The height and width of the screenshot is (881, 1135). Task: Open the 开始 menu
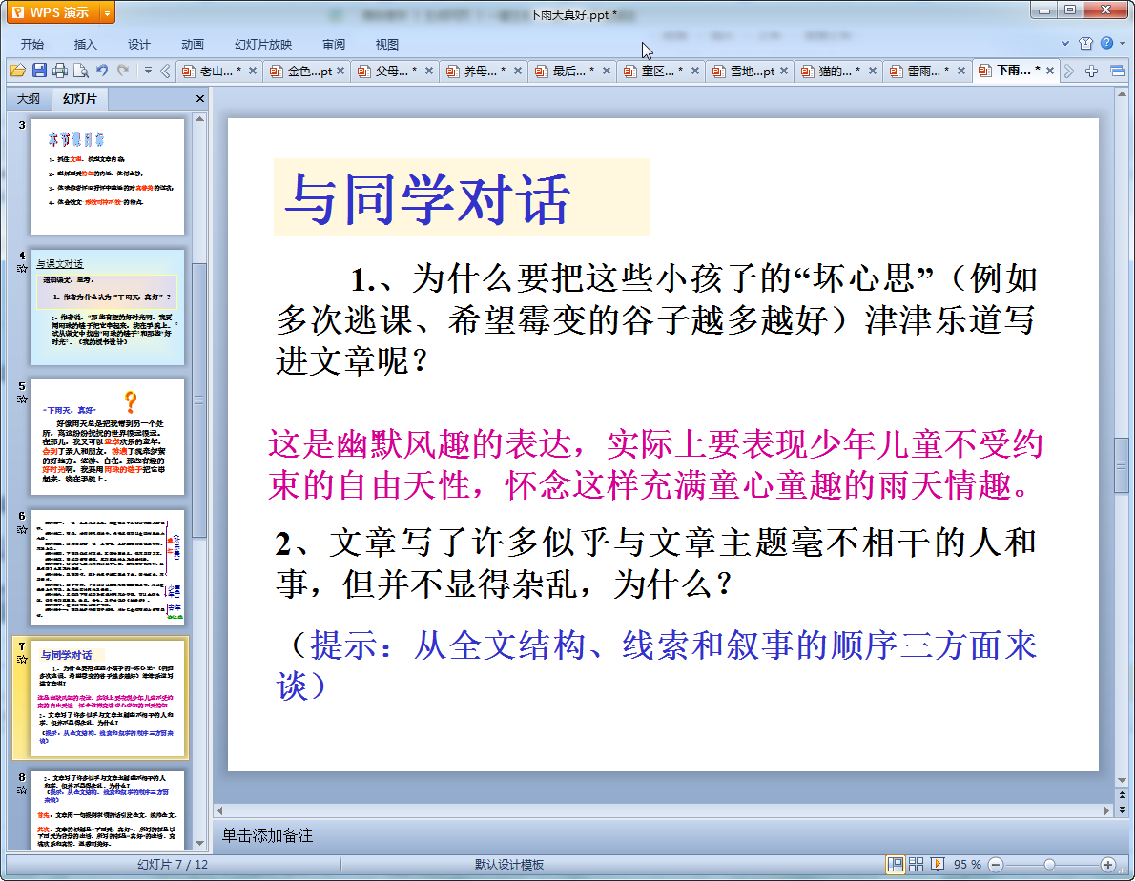[31, 44]
